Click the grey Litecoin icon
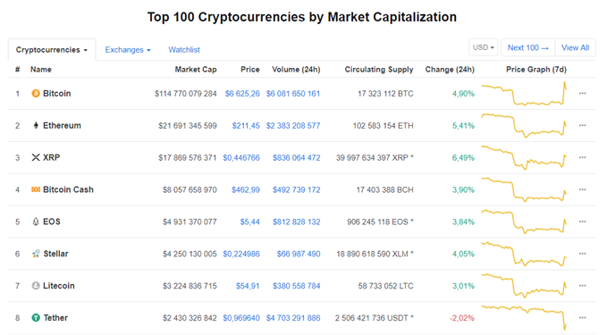Image resolution: width=607 pixels, height=335 pixels. point(36,286)
